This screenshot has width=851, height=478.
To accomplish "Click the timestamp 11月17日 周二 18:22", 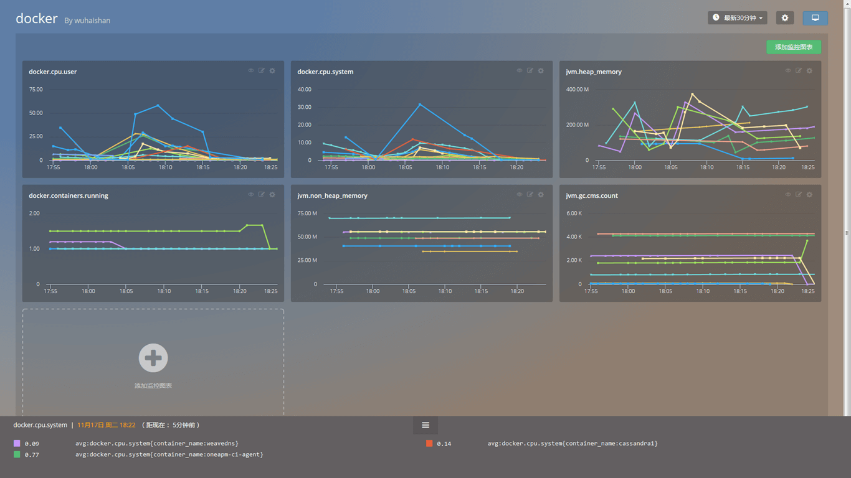I will coord(107,425).
